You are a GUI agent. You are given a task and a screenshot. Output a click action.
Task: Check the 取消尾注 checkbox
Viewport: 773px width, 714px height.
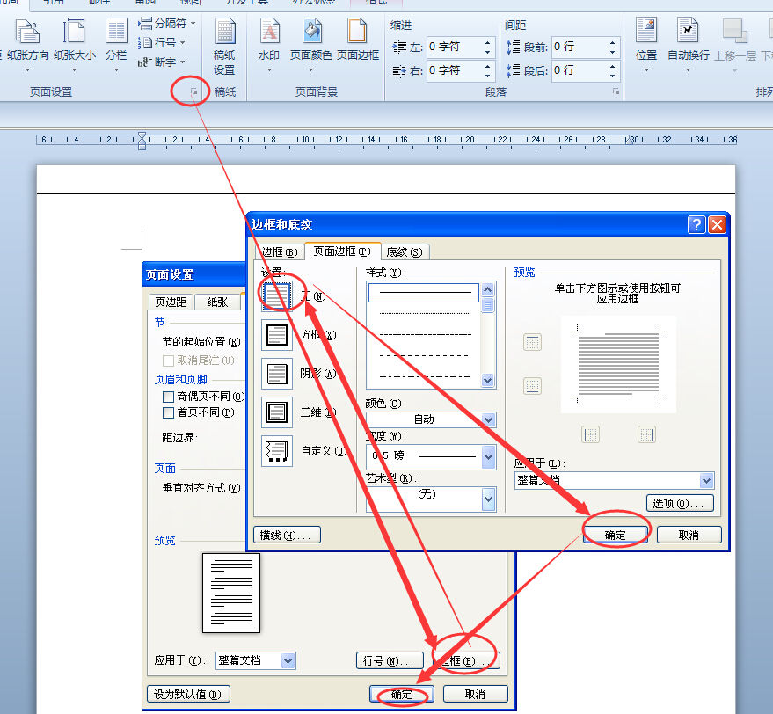click(168, 361)
